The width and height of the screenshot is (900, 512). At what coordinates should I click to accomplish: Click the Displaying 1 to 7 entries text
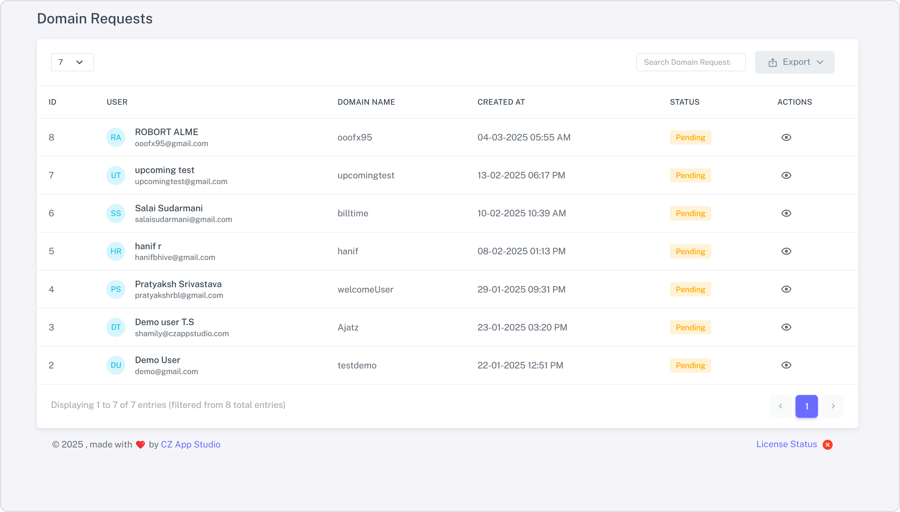point(168,405)
